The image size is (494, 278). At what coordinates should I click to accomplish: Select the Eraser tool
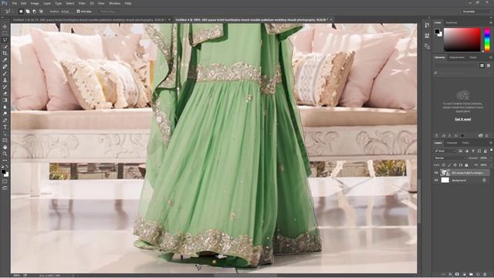tap(5, 93)
